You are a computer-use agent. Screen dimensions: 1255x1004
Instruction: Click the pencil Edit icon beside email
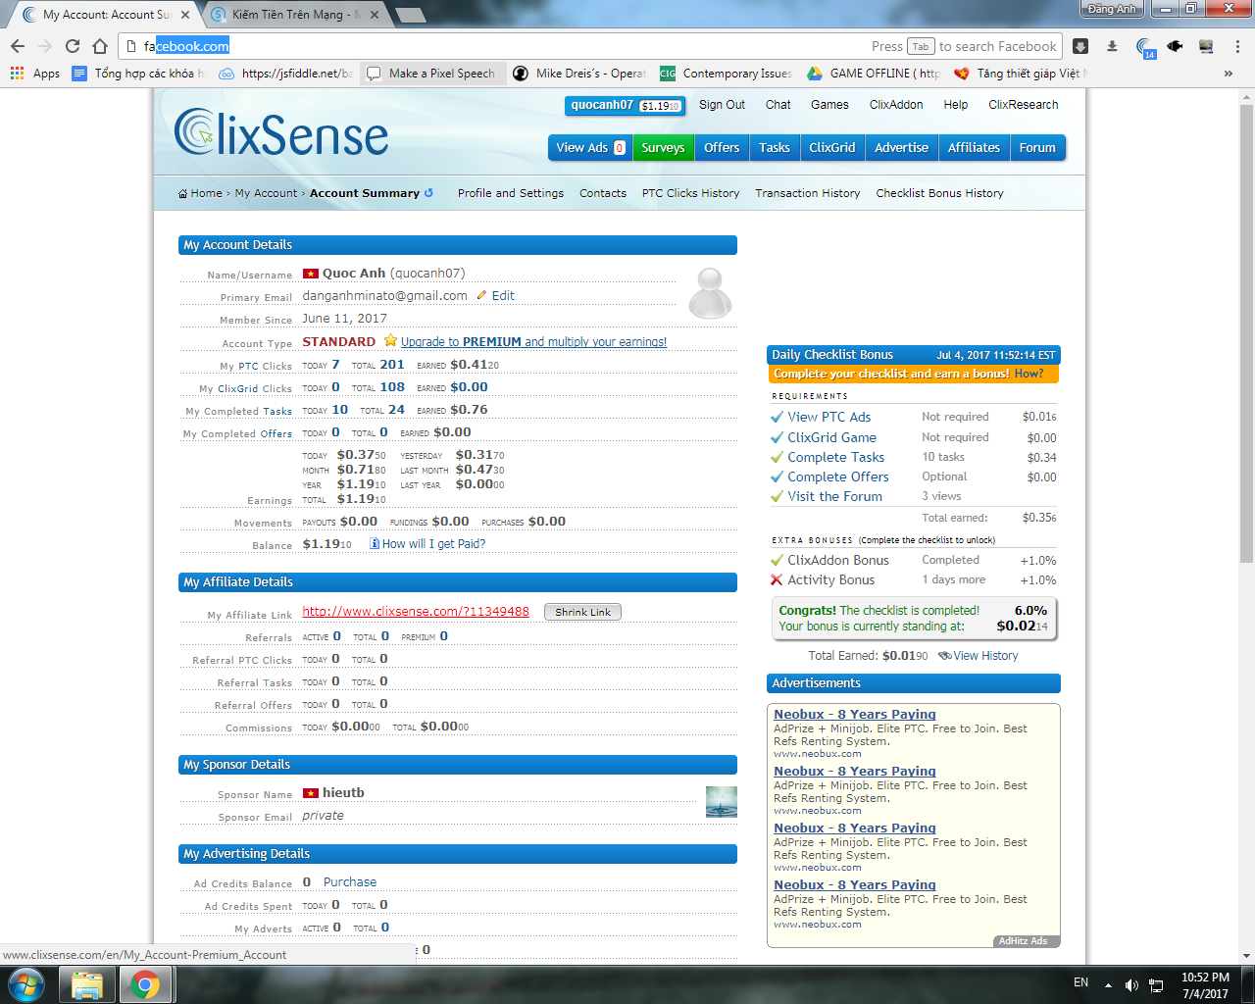coord(481,295)
